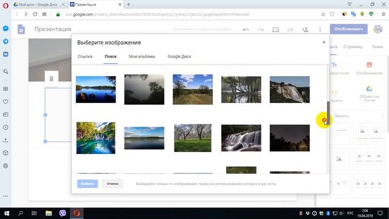The image size is (389, 219).
Task: Click the Выбрать button
Action: pos(88,184)
